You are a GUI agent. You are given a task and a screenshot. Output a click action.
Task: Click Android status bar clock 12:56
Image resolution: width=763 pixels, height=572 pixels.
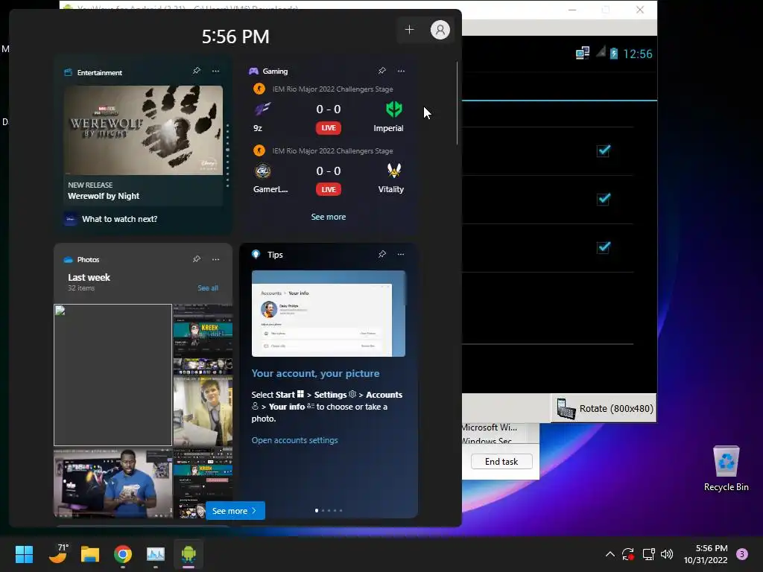[x=638, y=54]
